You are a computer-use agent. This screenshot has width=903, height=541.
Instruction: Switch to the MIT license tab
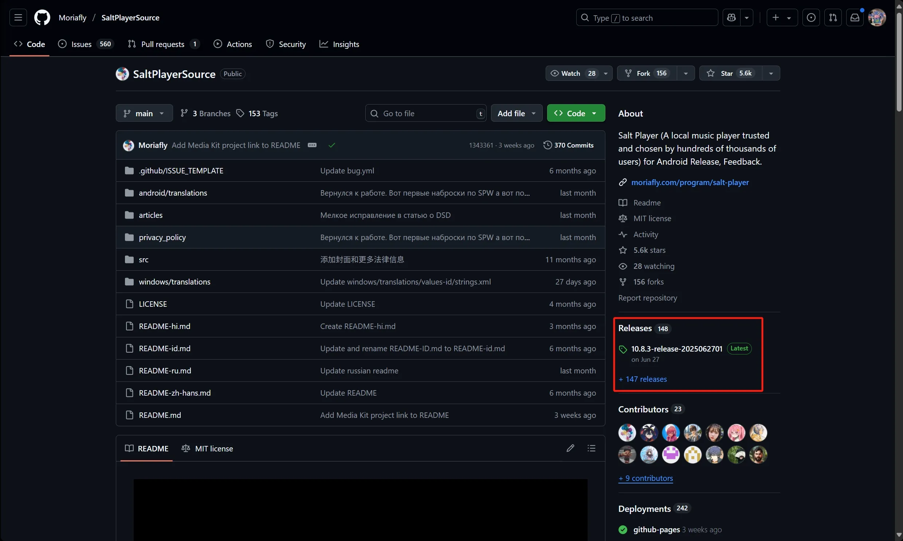point(207,448)
